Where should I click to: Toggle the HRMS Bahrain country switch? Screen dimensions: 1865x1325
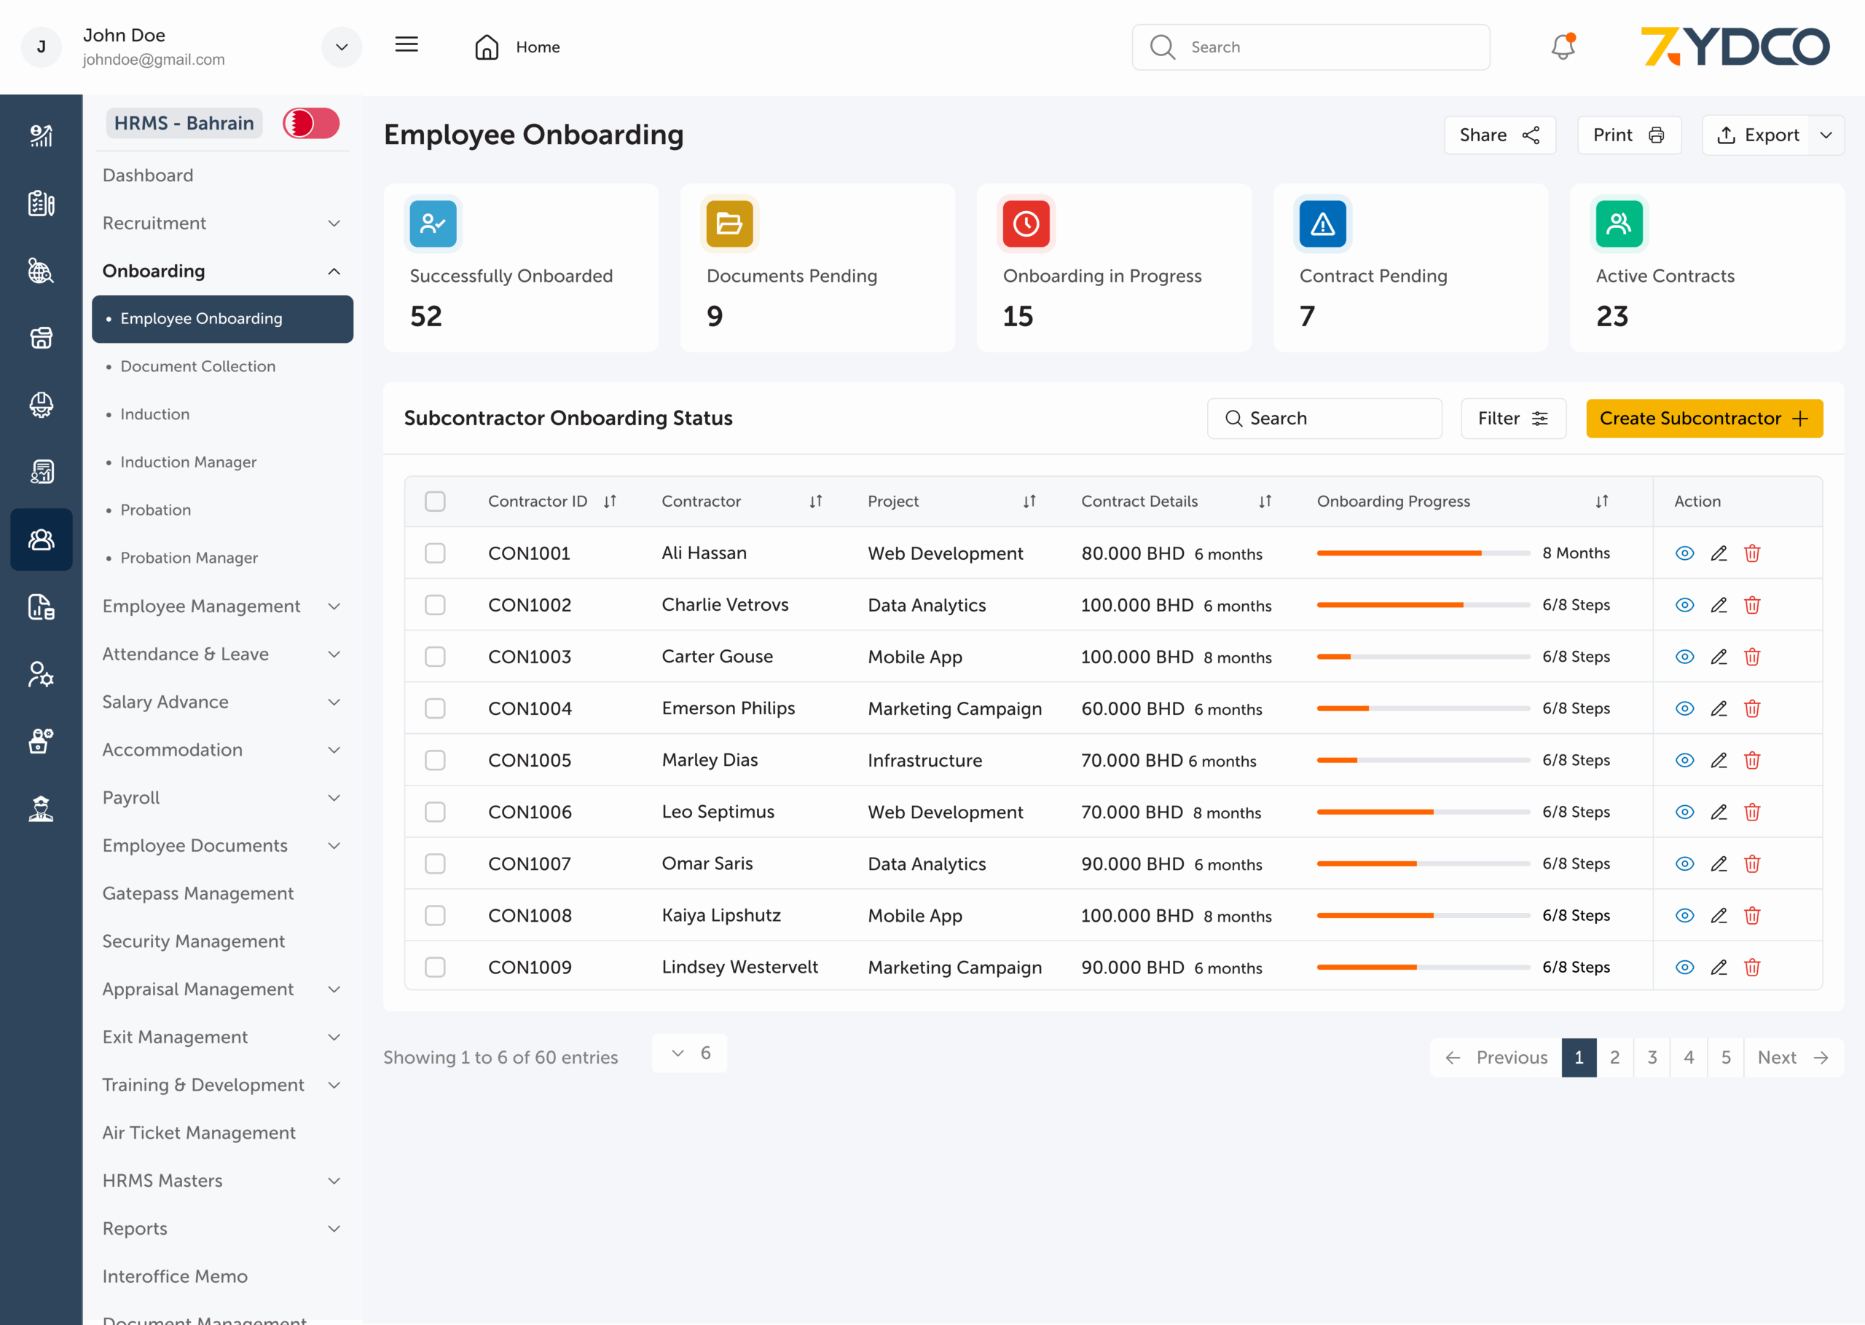coord(311,123)
